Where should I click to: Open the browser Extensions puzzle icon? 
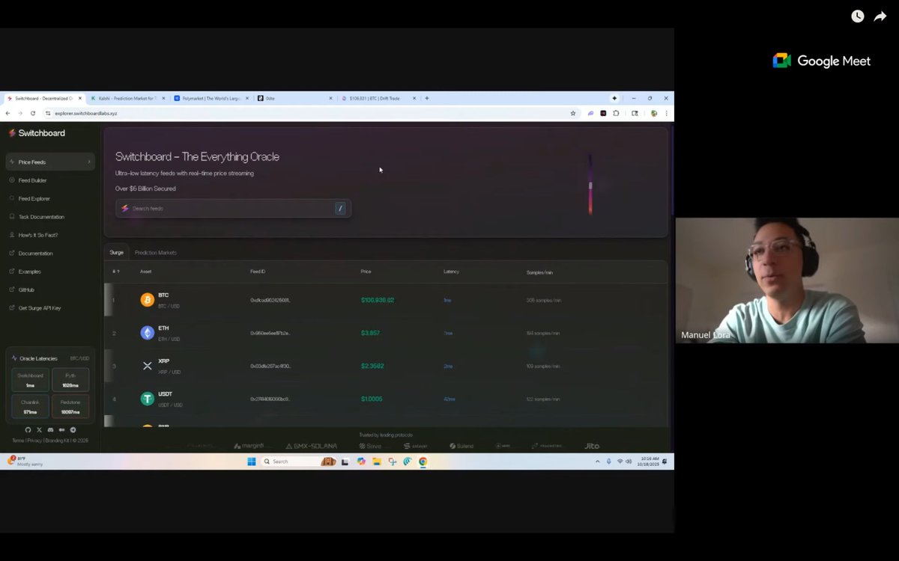point(616,113)
